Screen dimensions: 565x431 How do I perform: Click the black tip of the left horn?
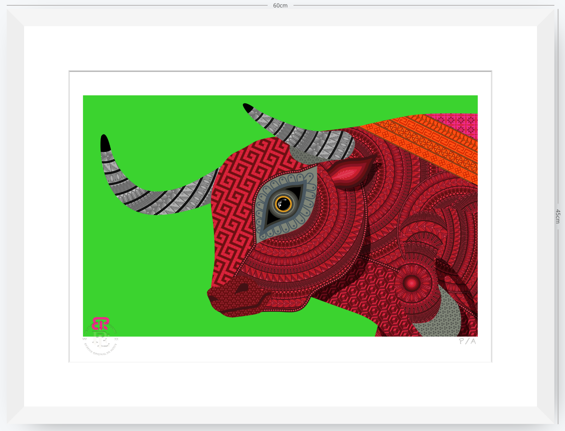point(105,143)
